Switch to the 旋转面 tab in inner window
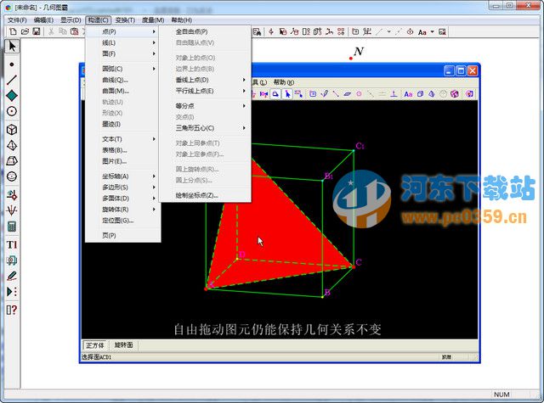544x403 pixels. (123, 345)
